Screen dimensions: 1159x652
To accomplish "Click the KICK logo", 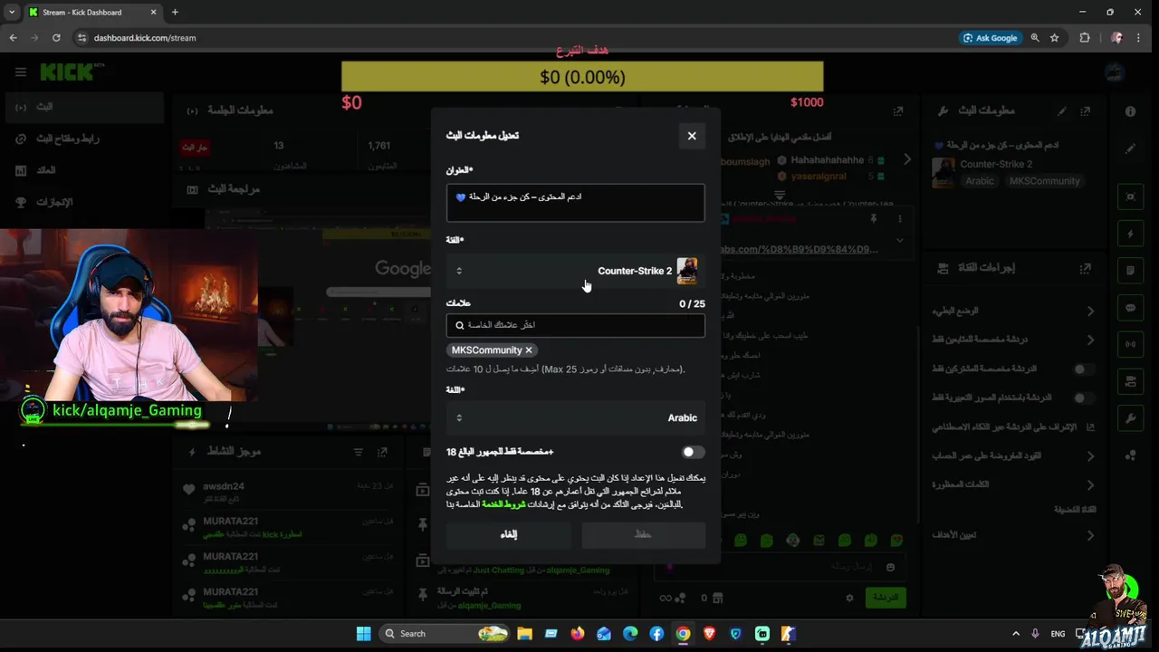I will (x=66, y=72).
